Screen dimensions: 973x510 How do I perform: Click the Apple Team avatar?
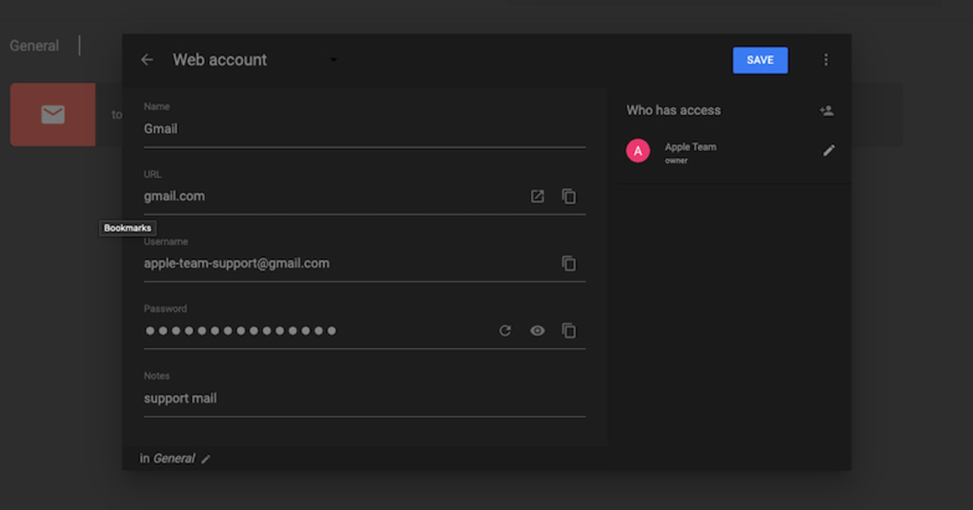pyautogui.click(x=638, y=151)
